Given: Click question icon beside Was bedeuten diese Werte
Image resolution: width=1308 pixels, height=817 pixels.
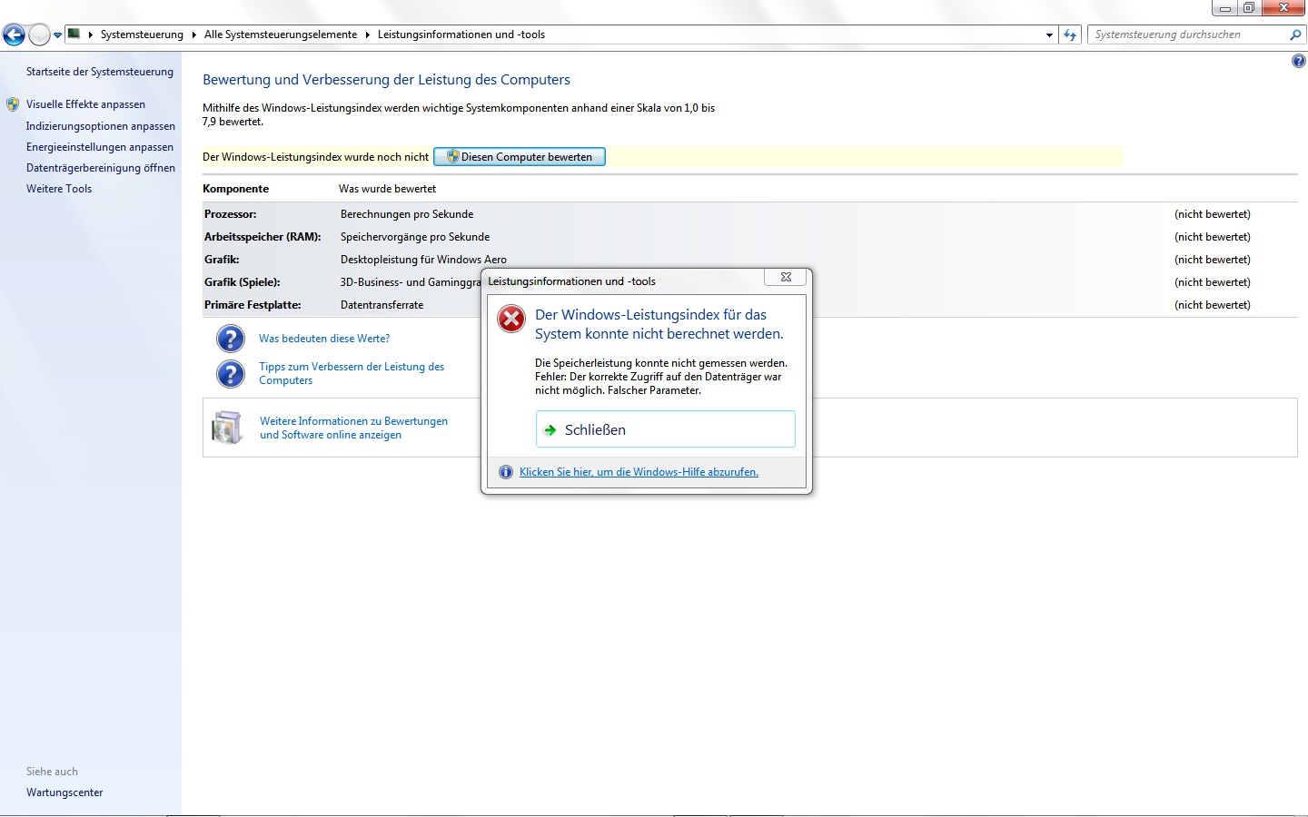Looking at the screenshot, I should click(231, 339).
